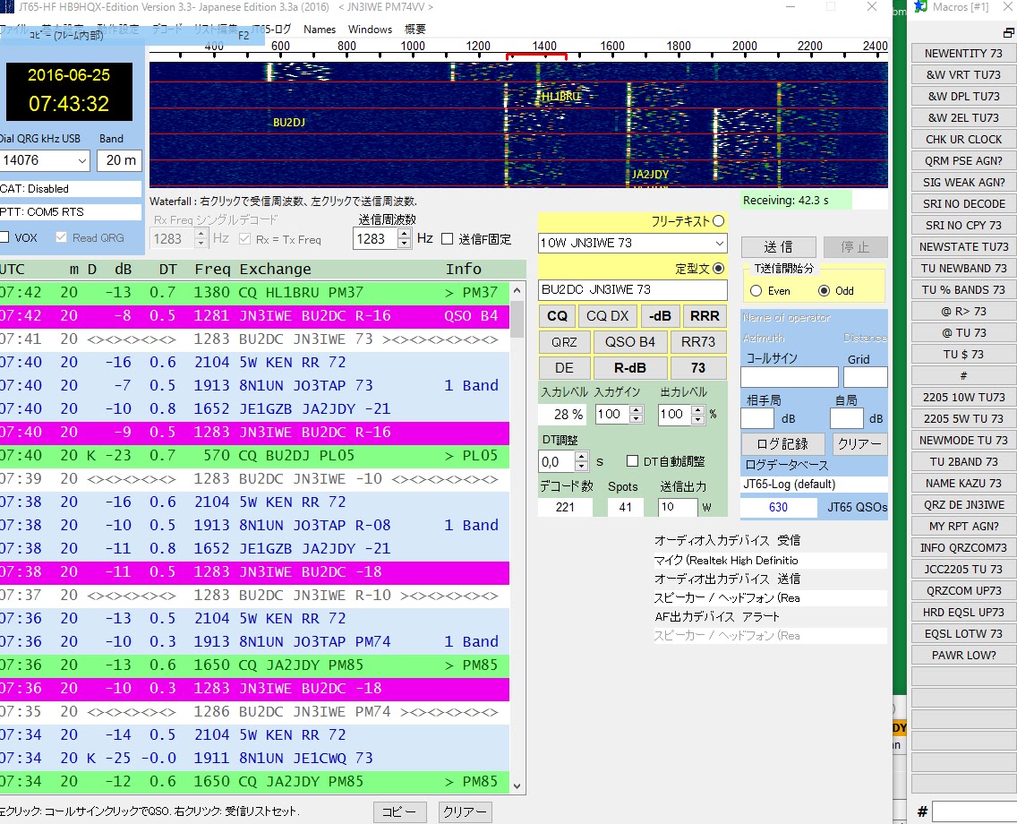Toggle the VOX checkbox

pos(4,237)
